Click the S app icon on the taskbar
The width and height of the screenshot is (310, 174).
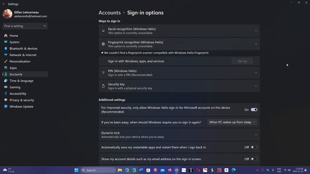[212, 170]
